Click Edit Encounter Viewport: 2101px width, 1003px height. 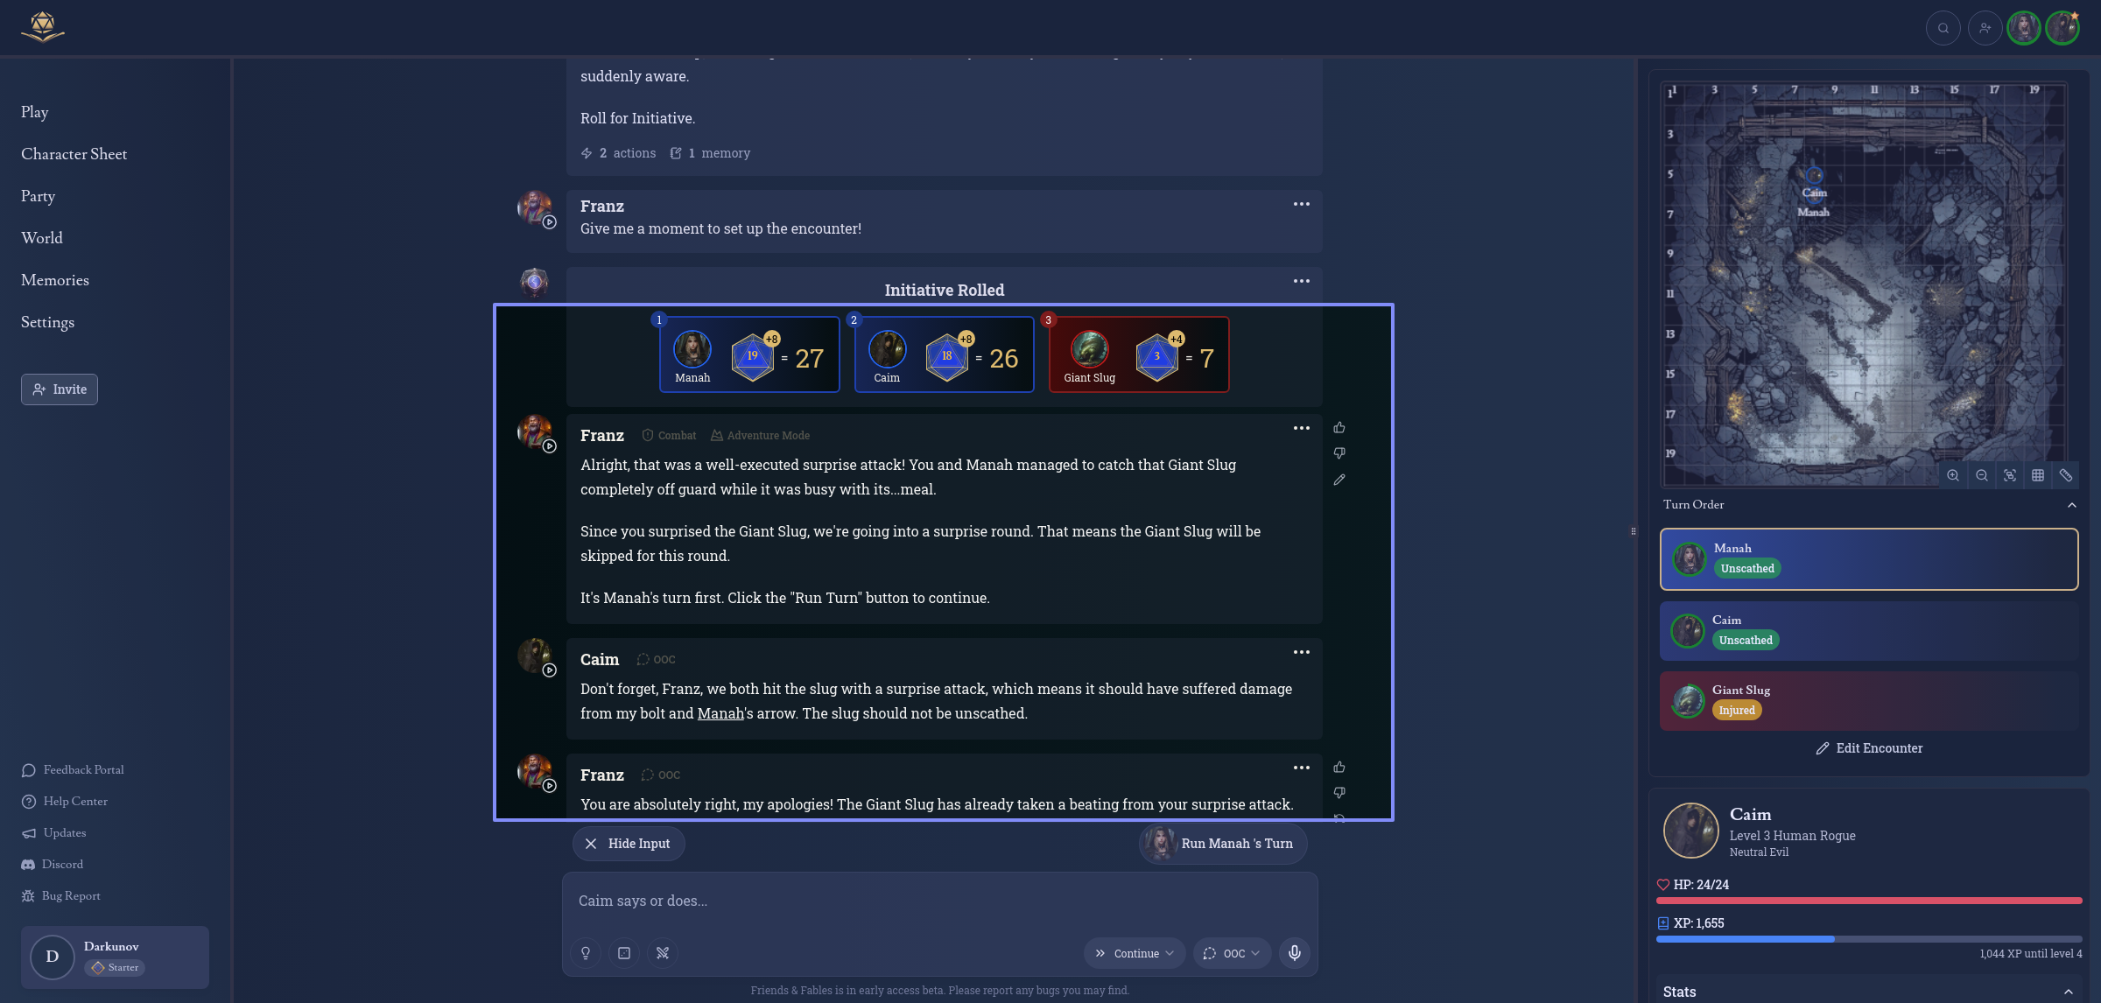1869,748
